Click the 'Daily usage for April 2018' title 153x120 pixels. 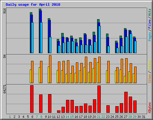pos(33,4)
